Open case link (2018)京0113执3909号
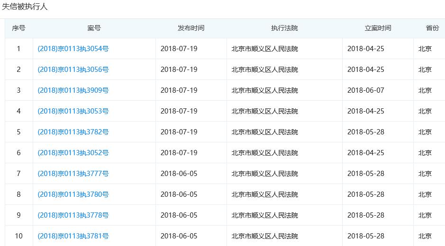The height and width of the screenshot is (246, 445). 73,90
